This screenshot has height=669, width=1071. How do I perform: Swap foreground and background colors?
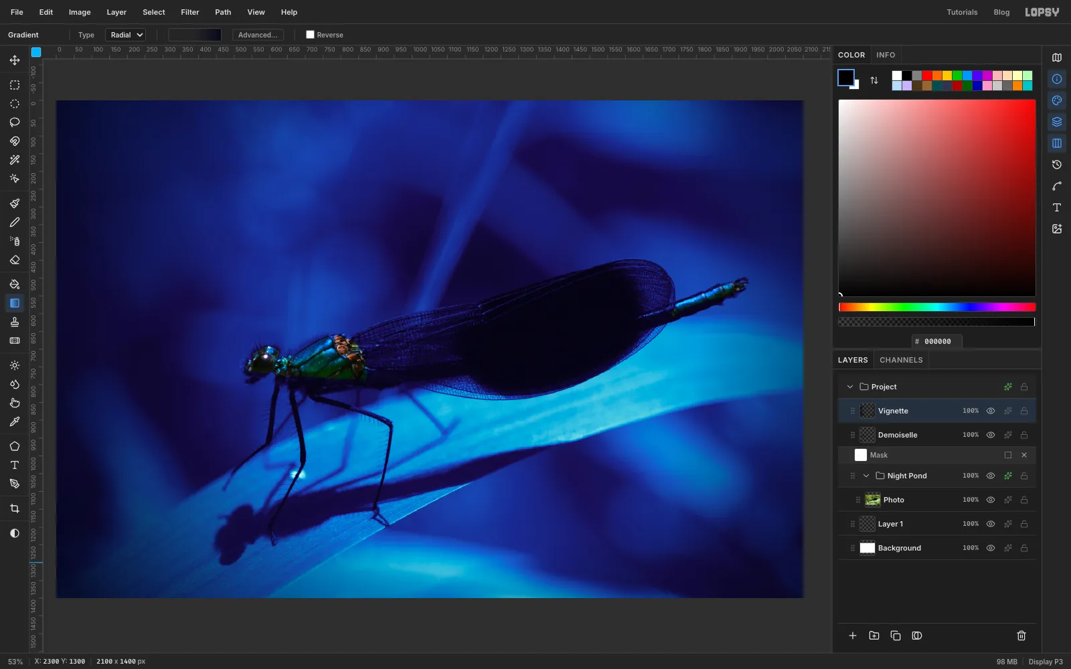click(x=874, y=80)
